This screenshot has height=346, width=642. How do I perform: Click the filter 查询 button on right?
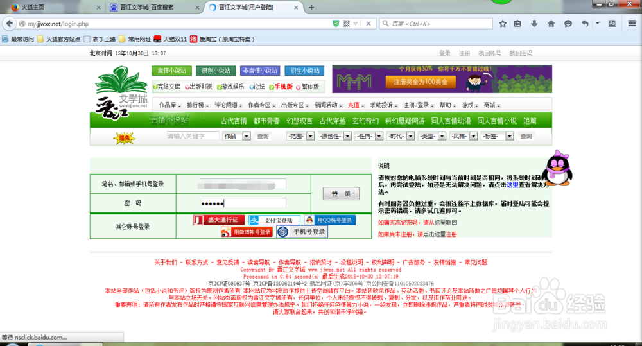526,136
